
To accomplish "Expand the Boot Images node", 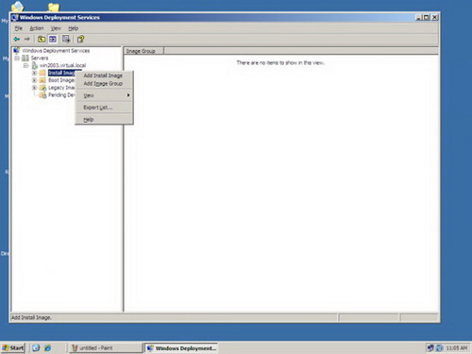I will point(35,80).
